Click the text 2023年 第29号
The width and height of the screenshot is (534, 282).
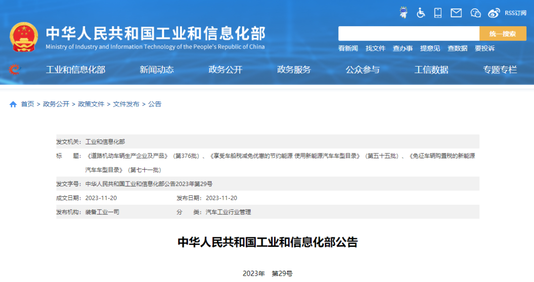[x=267, y=274]
